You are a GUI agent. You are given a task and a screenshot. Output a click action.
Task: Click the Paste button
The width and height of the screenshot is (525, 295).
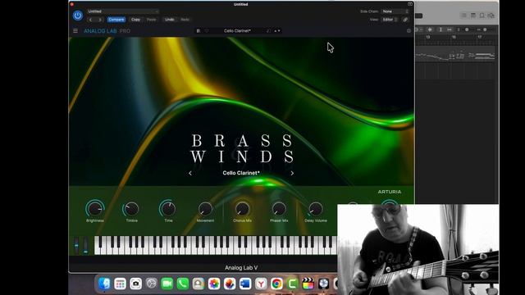click(x=151, y=20)
